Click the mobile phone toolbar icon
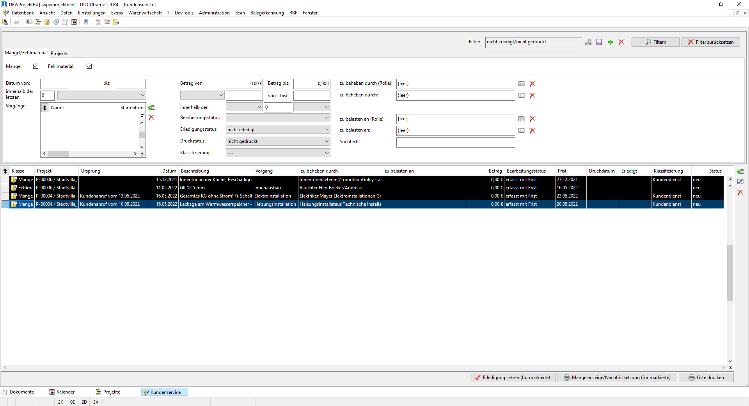 86,22
